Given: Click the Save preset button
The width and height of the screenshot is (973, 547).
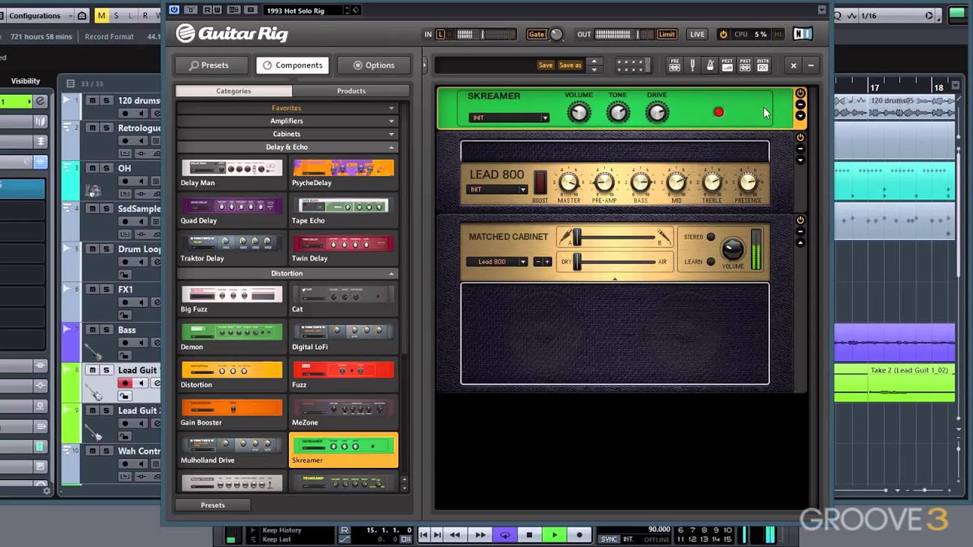Looking at the screenshot, I should coord(546,65).
